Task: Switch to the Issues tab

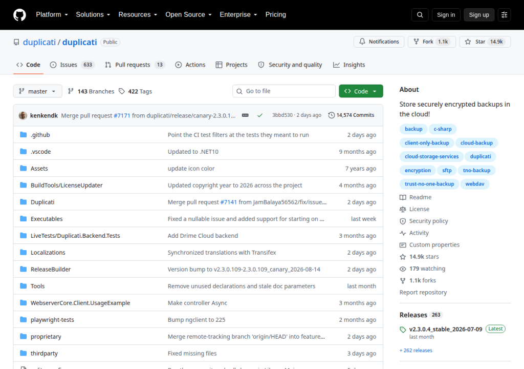Action: click(72, 65)
